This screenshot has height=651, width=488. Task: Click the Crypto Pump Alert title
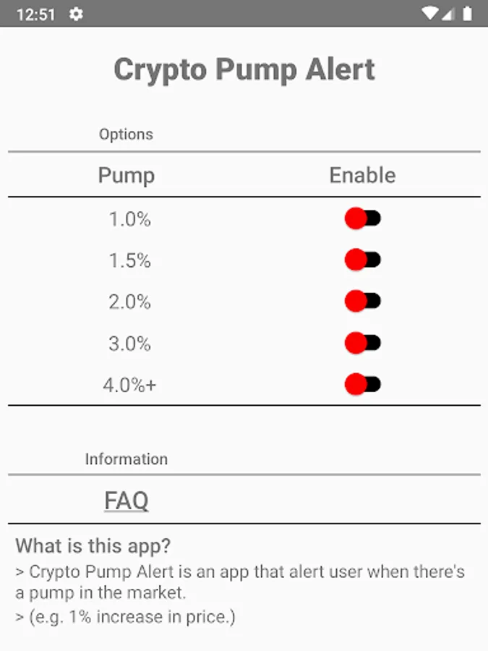[244, 70]
